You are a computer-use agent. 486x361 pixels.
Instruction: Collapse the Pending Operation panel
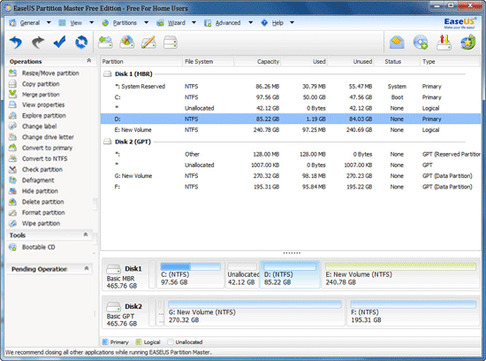click(87, 268)
